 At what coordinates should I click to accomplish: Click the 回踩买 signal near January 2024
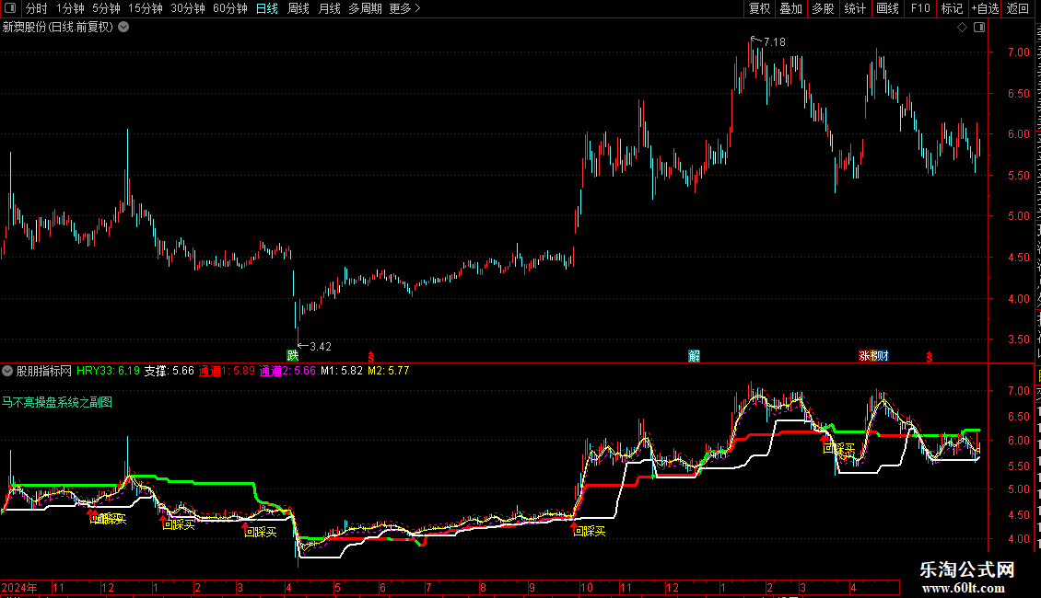pyautogui.click(x=180, y=525)
